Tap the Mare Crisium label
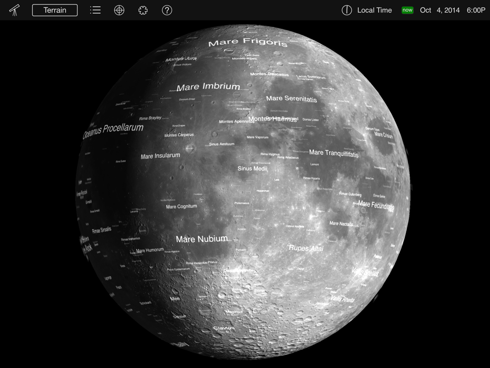This screenshot has height=368, width=490. pos(384,135)
